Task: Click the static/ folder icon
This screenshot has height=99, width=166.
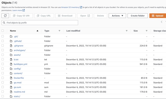Action: (11, 96)
